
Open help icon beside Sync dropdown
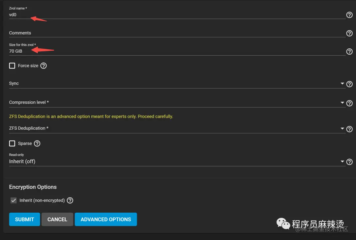tap(349, 84)
